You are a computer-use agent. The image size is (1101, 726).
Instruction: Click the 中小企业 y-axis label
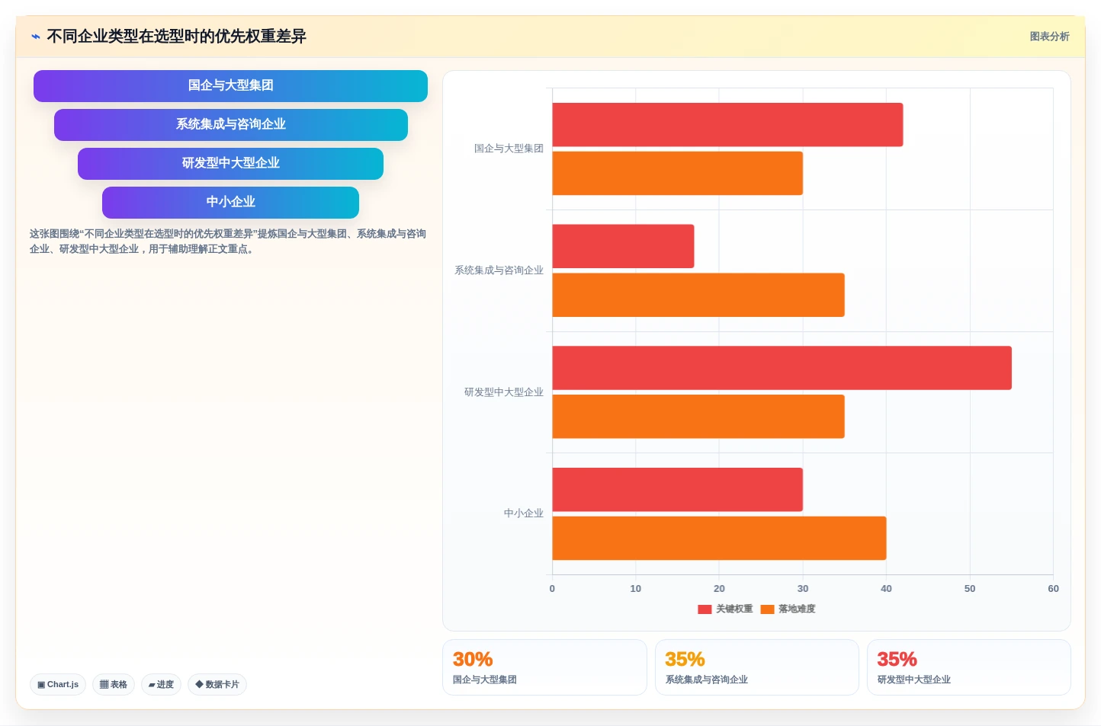524,513
